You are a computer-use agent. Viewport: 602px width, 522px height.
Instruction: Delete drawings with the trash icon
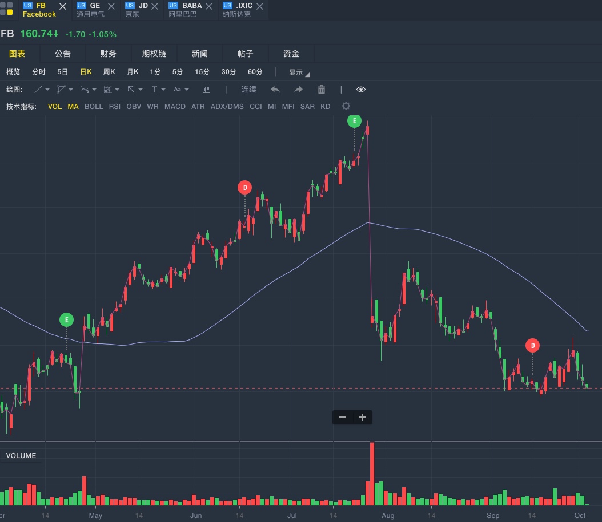click(x=322, y=90)
